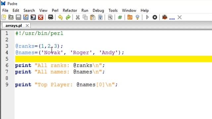The image size is (212, 119).
Task: Open the File menu
Action: 5,11
